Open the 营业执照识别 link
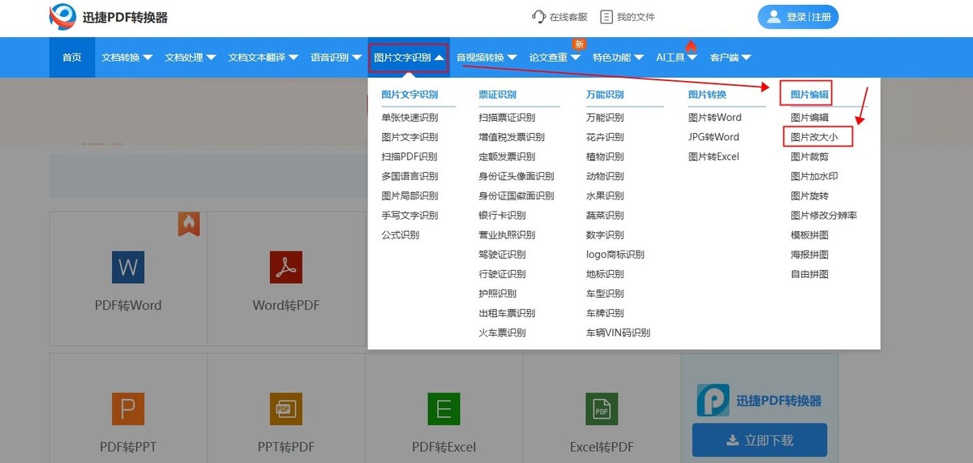973x463 pixels. pos(507,234)
